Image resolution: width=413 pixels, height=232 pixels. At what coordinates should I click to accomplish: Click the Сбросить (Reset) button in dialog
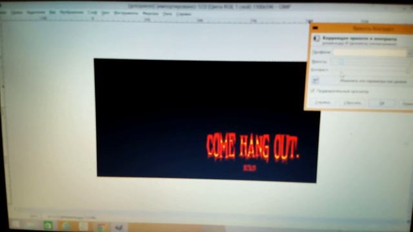[352, 103]
